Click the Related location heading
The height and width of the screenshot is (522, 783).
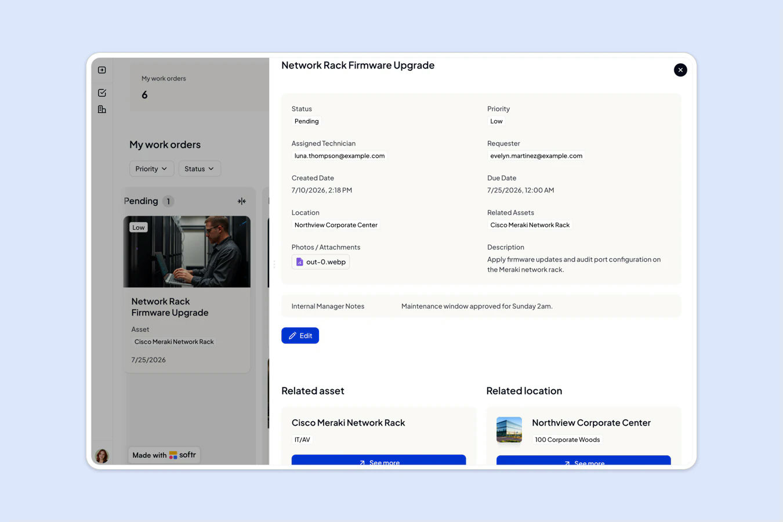coord(524,391)
